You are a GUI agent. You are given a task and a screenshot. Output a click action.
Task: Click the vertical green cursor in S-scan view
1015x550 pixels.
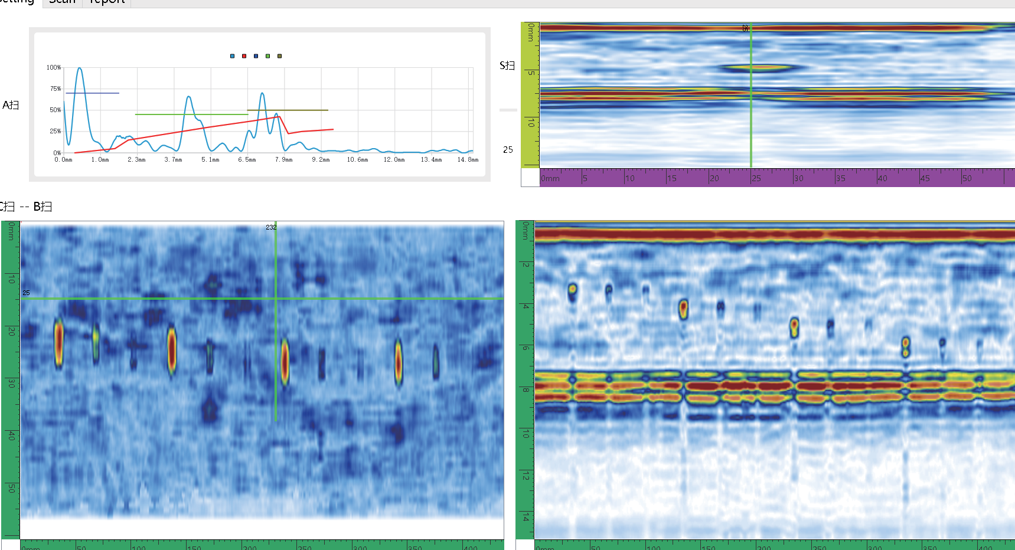pos(750,94)
